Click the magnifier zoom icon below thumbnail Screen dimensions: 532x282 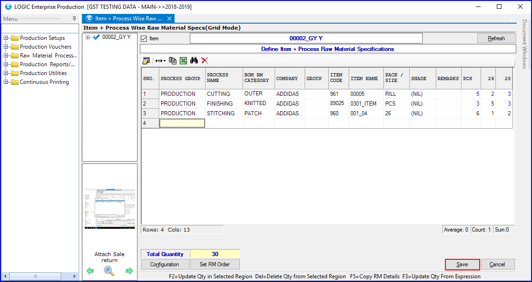[109, 270]
